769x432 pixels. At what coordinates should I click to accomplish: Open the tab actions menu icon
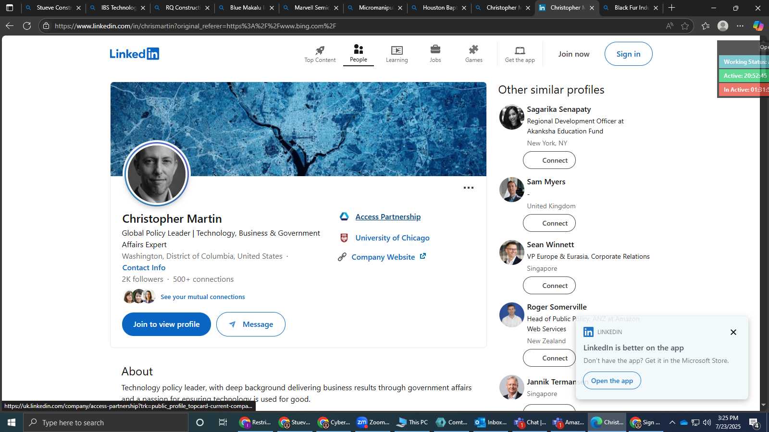(10, 8)
